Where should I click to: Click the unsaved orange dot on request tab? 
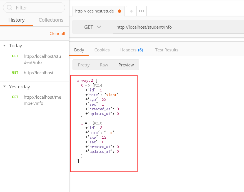pyautogui.click(x=119, y=11)
